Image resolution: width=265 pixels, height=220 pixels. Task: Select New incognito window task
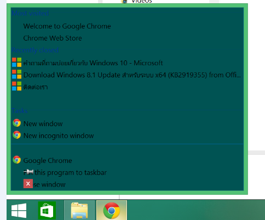pos(127,136)
